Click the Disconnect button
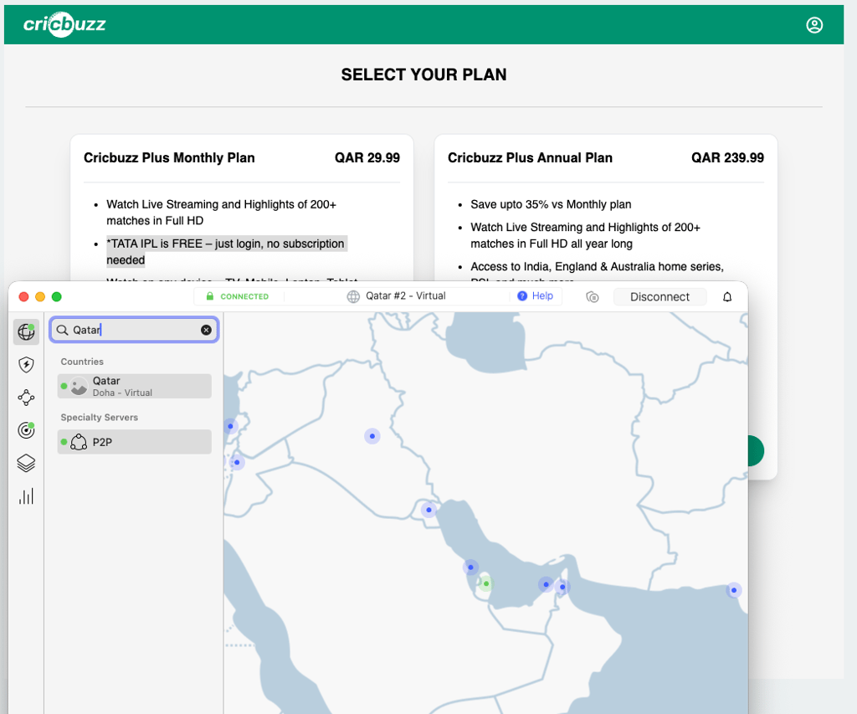This screenshot has height=714, width=857. (x=659, y=297)
